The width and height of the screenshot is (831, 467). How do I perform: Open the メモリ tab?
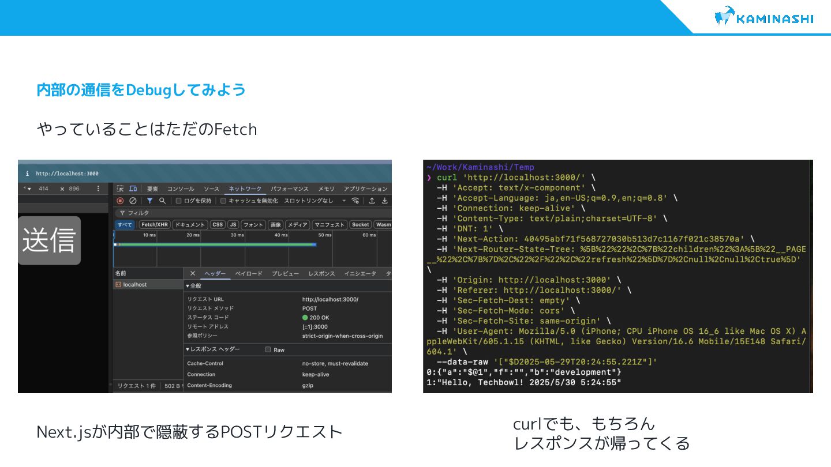click(326, 189)
